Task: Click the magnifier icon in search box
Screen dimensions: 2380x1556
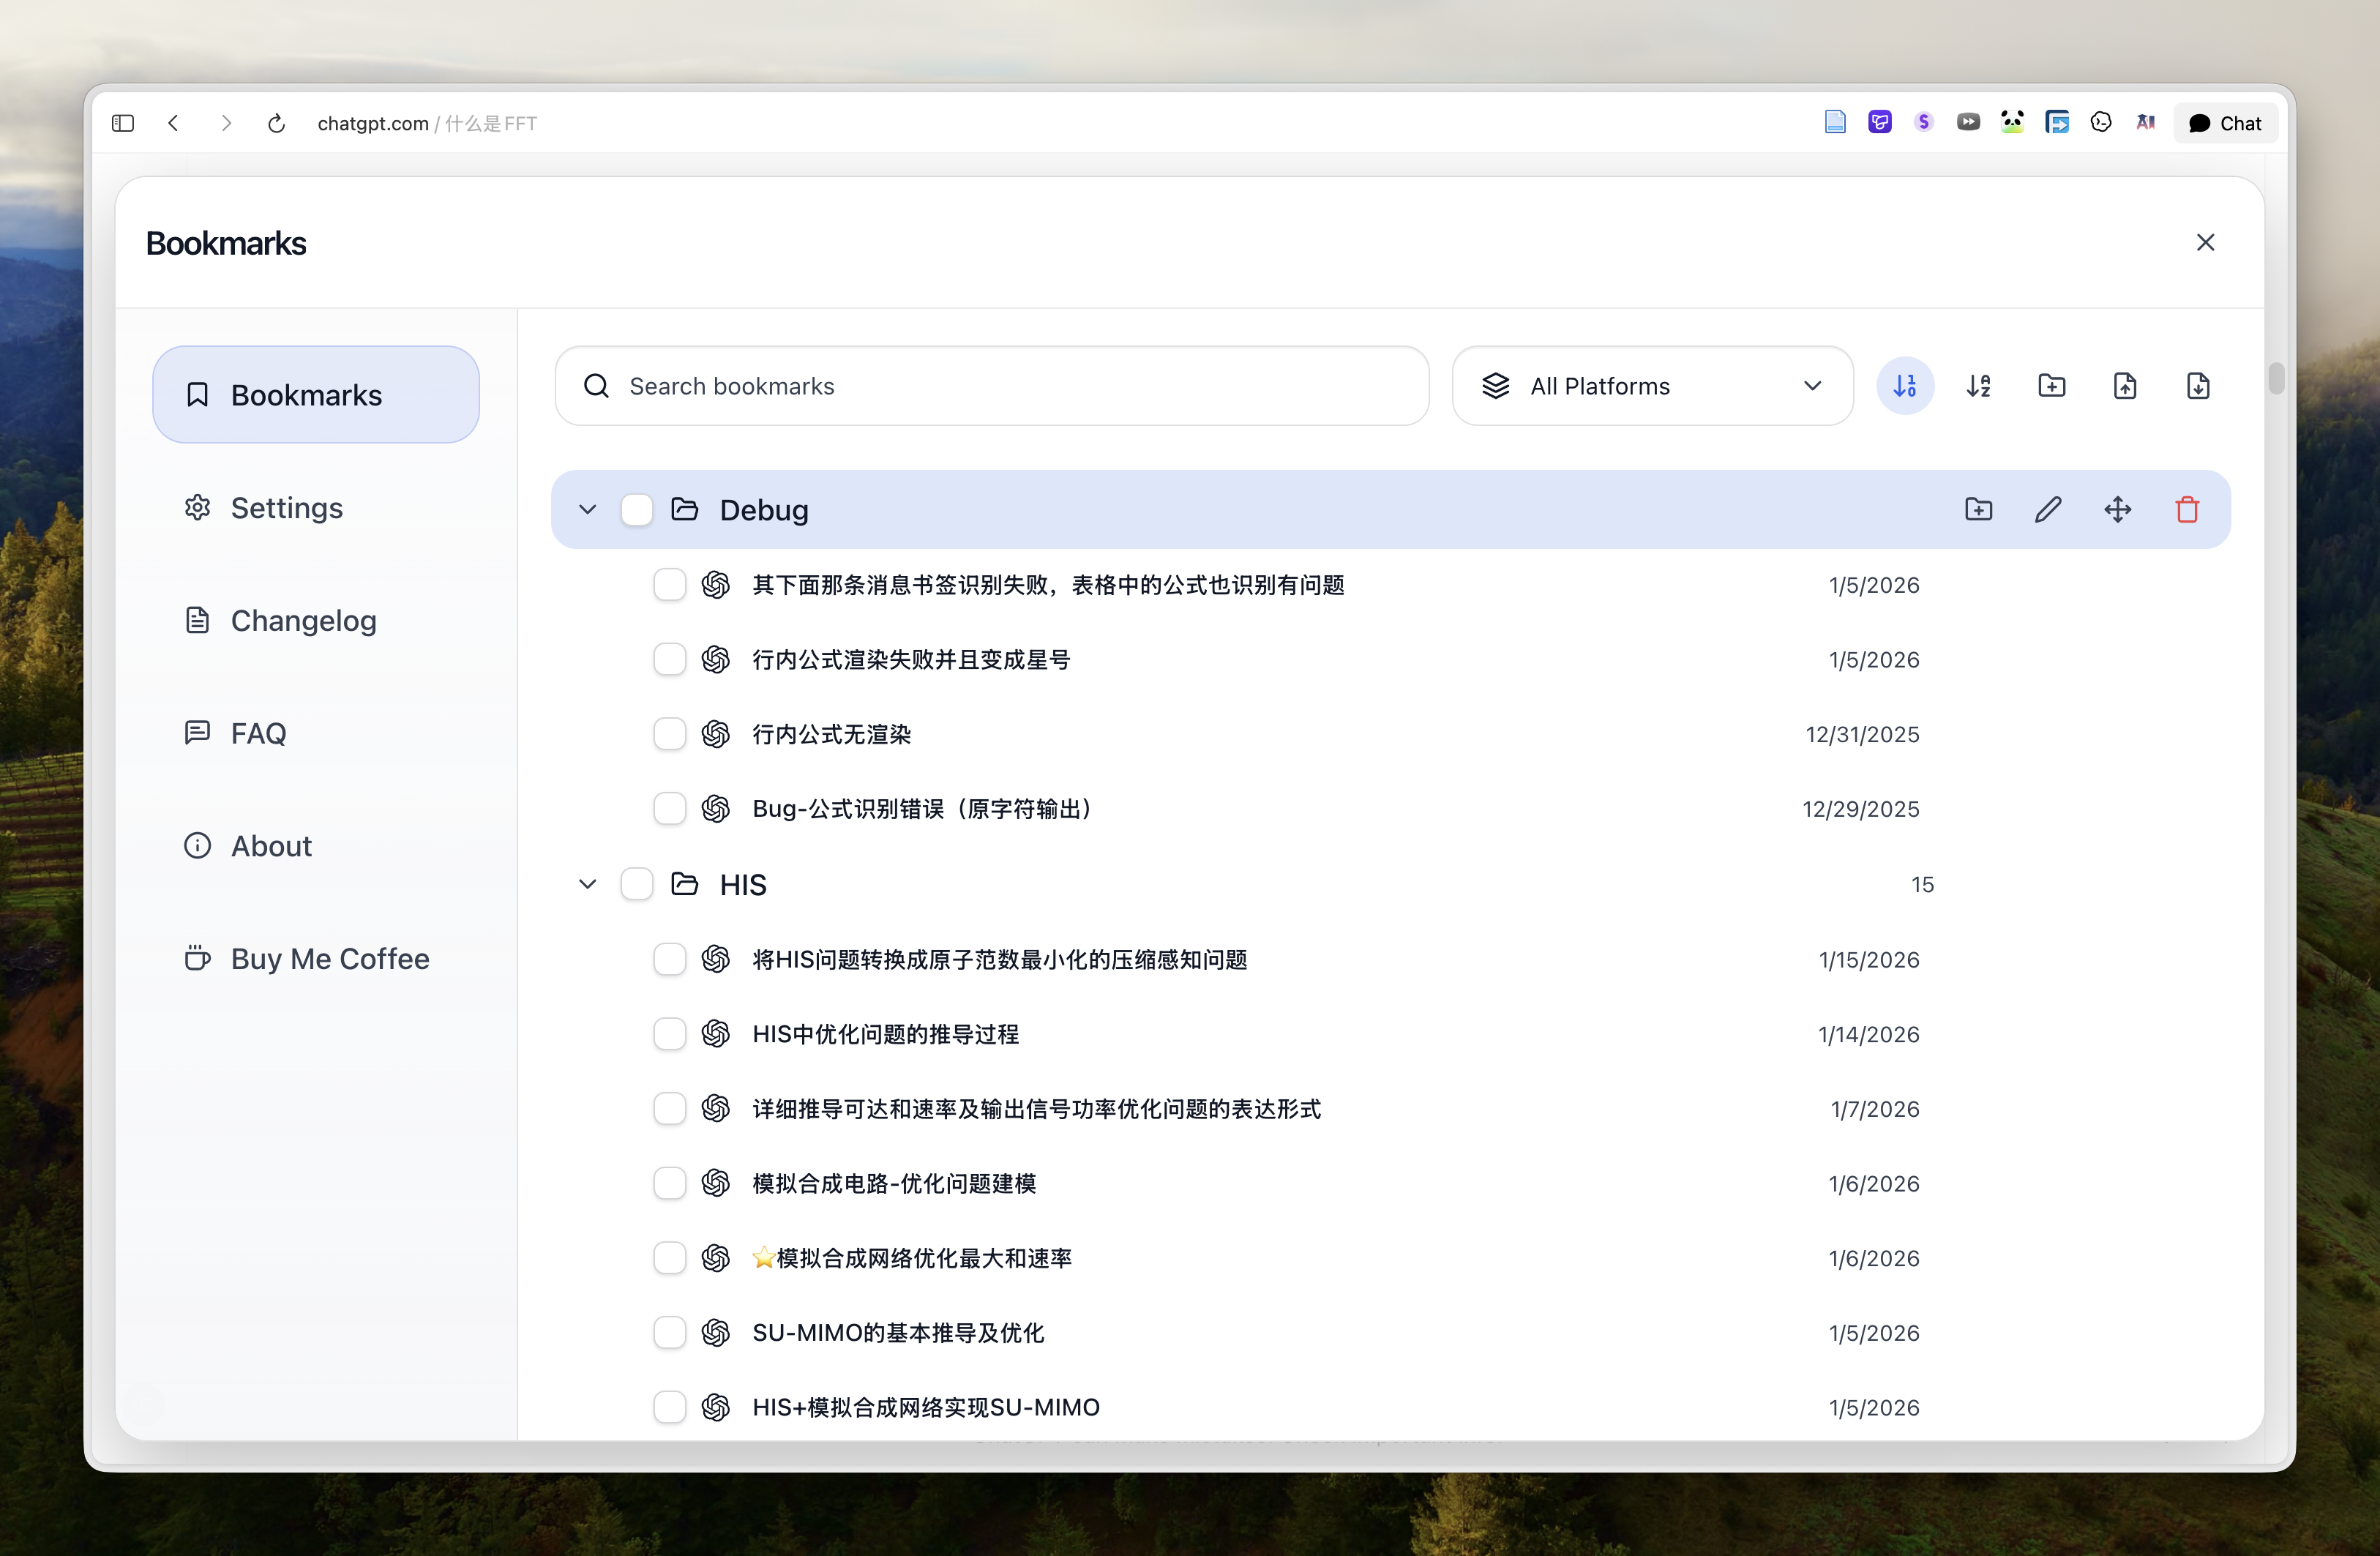Action: tap(596, 386)
